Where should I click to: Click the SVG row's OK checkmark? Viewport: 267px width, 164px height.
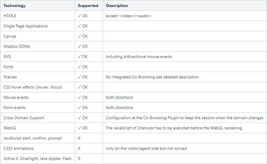(x=83, y=57)
